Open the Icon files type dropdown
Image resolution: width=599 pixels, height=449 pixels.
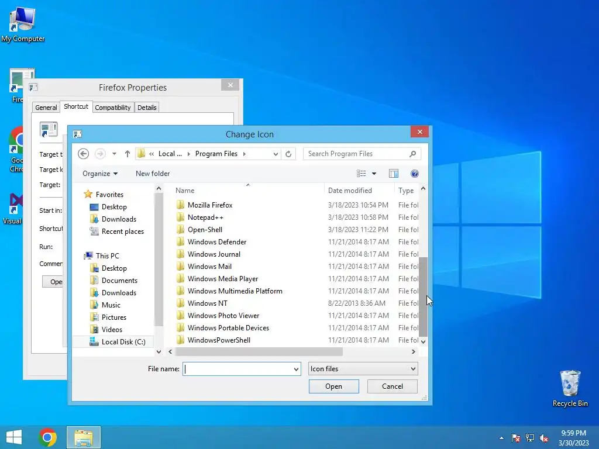pyautogui.click(x=363, y=369)
